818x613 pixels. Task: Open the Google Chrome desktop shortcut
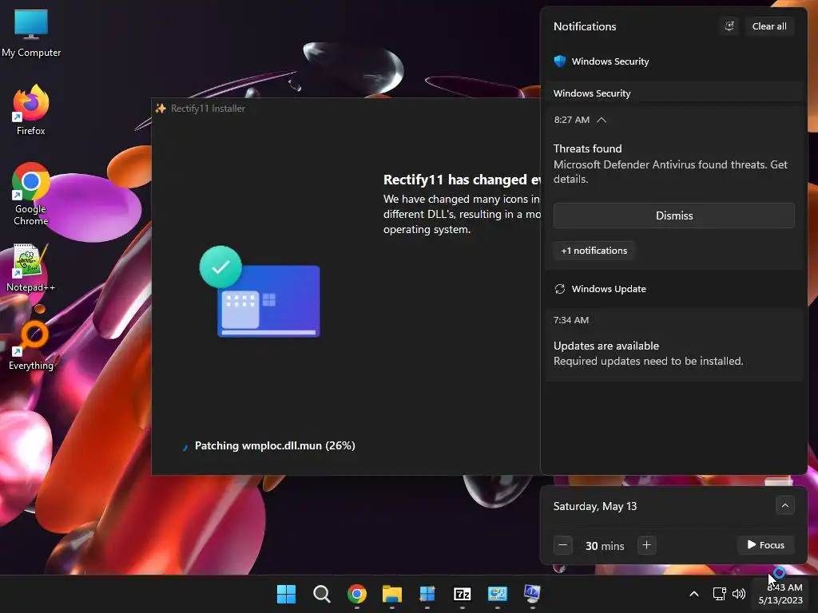[31, 194]
